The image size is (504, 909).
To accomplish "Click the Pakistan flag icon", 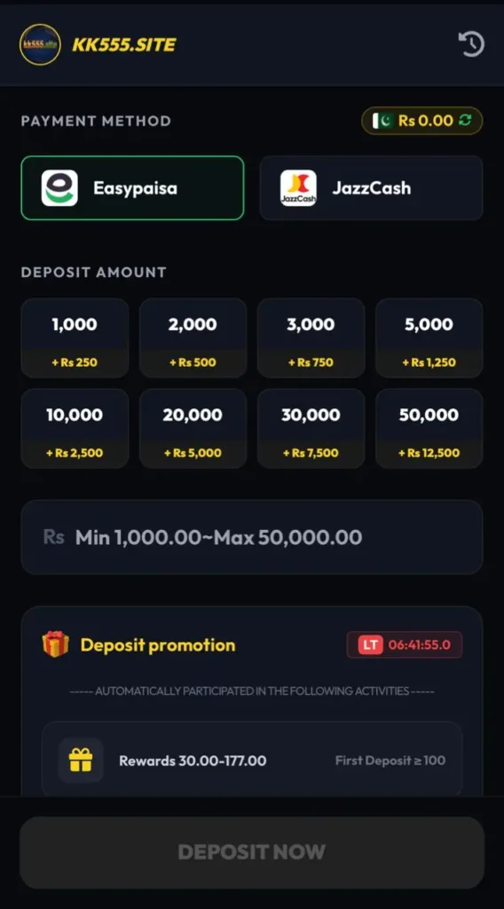I will pyautogui.click(x=383, y=121).
